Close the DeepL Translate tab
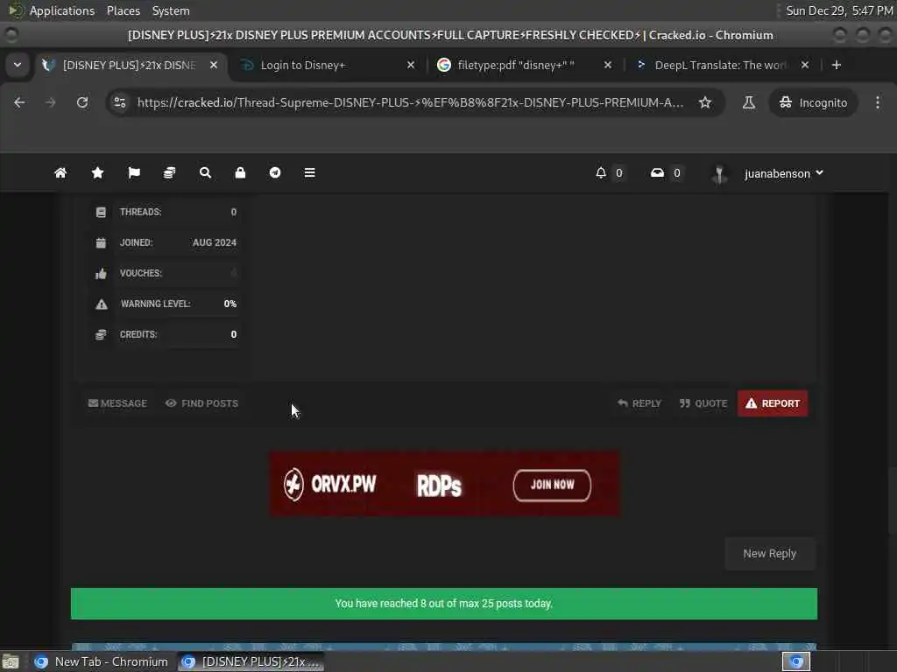This screenshot has width=897, height=672. (805, 65)
